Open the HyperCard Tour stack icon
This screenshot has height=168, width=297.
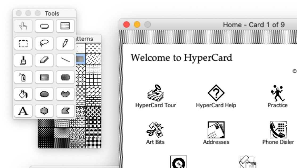155,93
